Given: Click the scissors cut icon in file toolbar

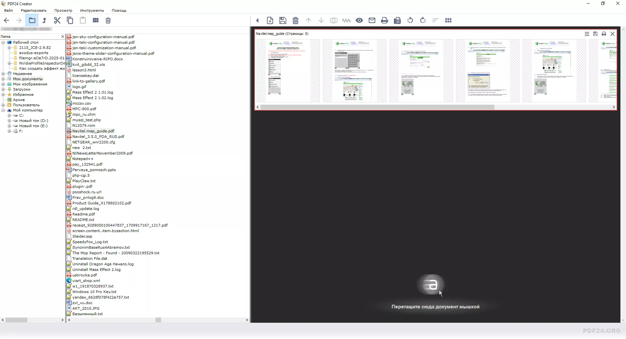Looking at the screenshot, I should [57, 21].
